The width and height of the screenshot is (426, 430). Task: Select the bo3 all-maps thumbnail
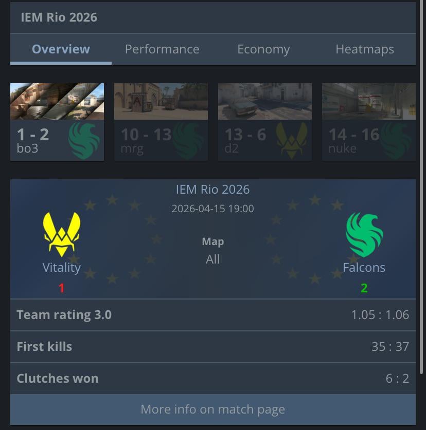coord(57,122)
